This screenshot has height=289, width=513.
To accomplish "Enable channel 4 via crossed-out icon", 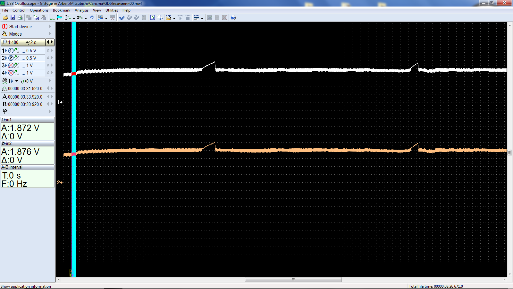I will [11, 73].
